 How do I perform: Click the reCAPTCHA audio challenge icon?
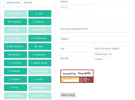click(x=81, y=80)
